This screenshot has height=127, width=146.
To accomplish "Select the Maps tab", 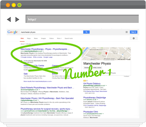I will [x=29, y=38].
